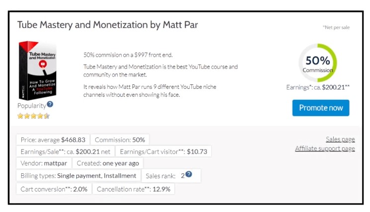Click the 50% Commission circular gauge
This screenshot has height=212, width=370.
click(x=318, y=63)
